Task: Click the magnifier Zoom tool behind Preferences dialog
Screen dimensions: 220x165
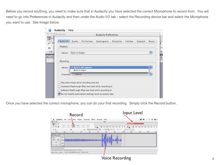Action: pos(49,43)
